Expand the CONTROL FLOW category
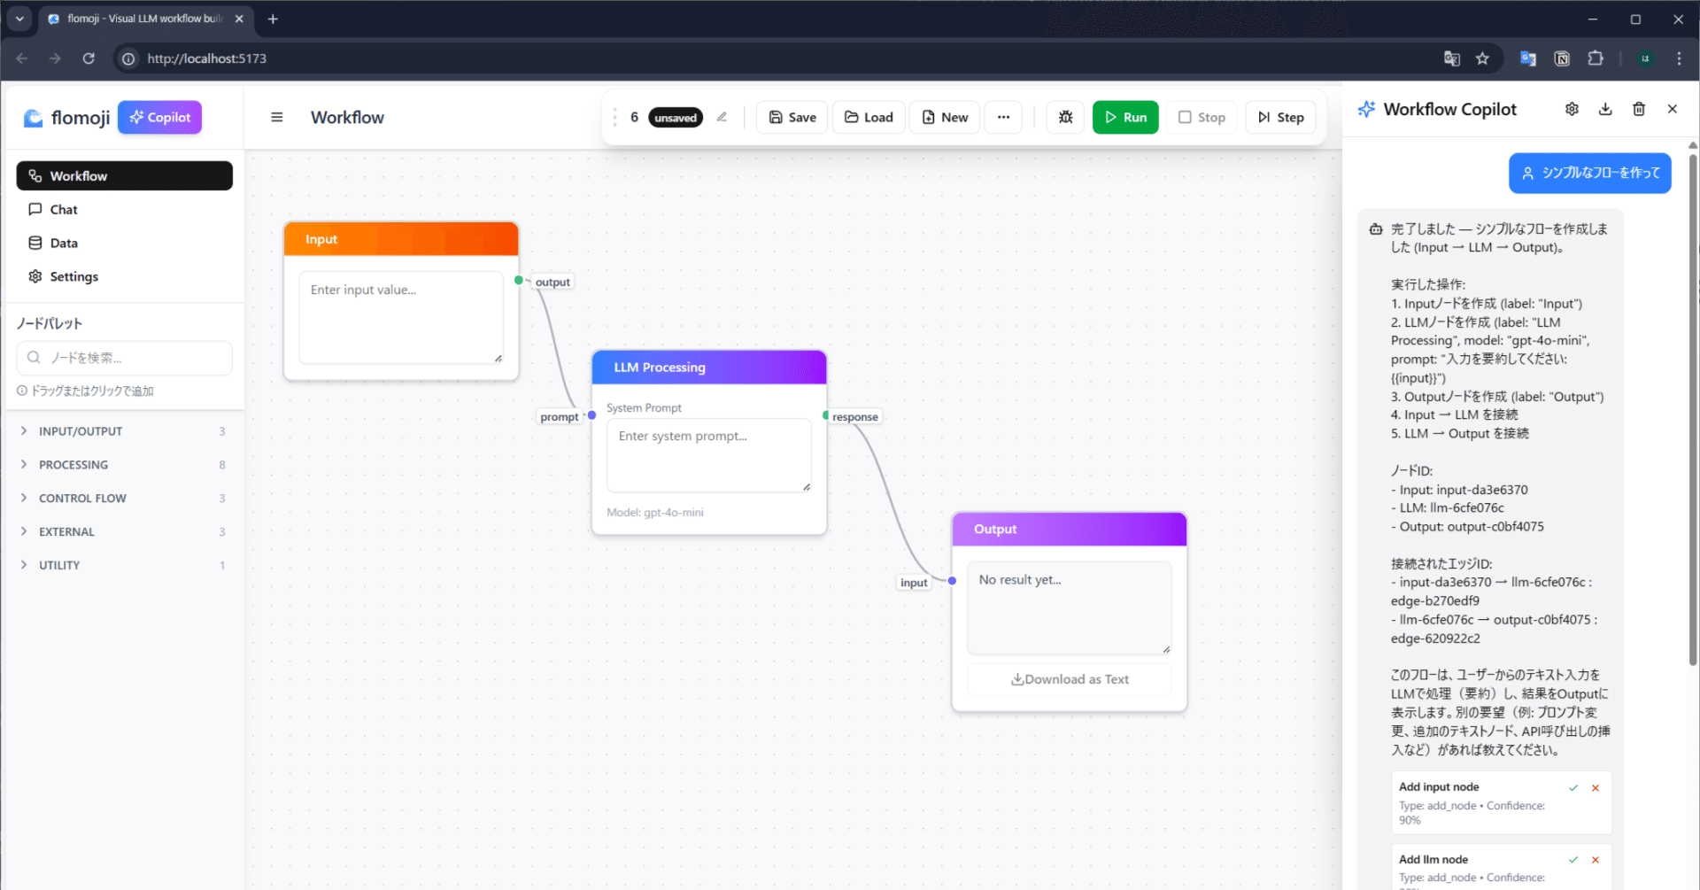This screenshot has width=1700, height=890. [x=82, y=498]
